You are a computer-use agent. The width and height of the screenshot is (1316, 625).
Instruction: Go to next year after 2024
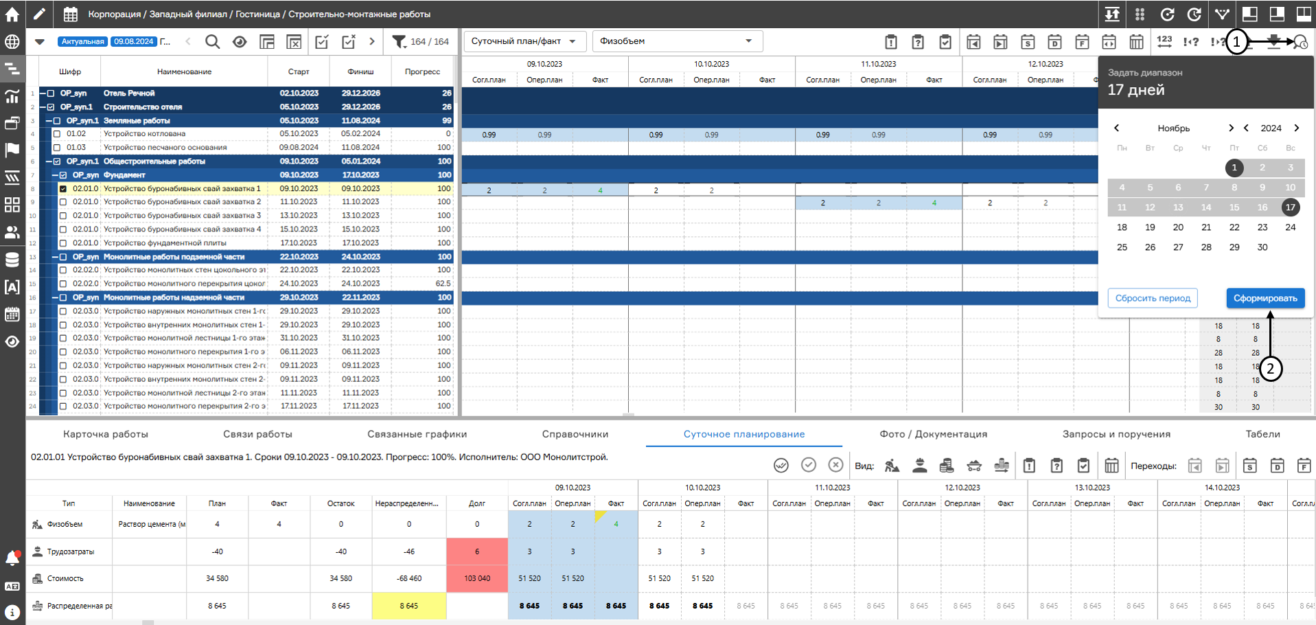[x=1297, y=128]
